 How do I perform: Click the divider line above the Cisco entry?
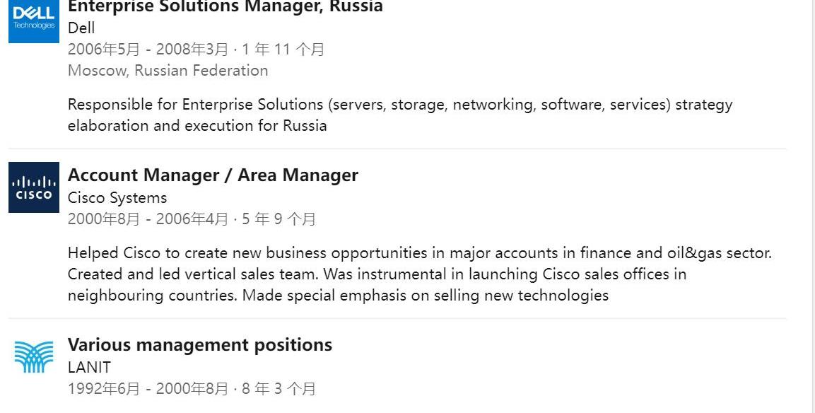click(397, 149)
